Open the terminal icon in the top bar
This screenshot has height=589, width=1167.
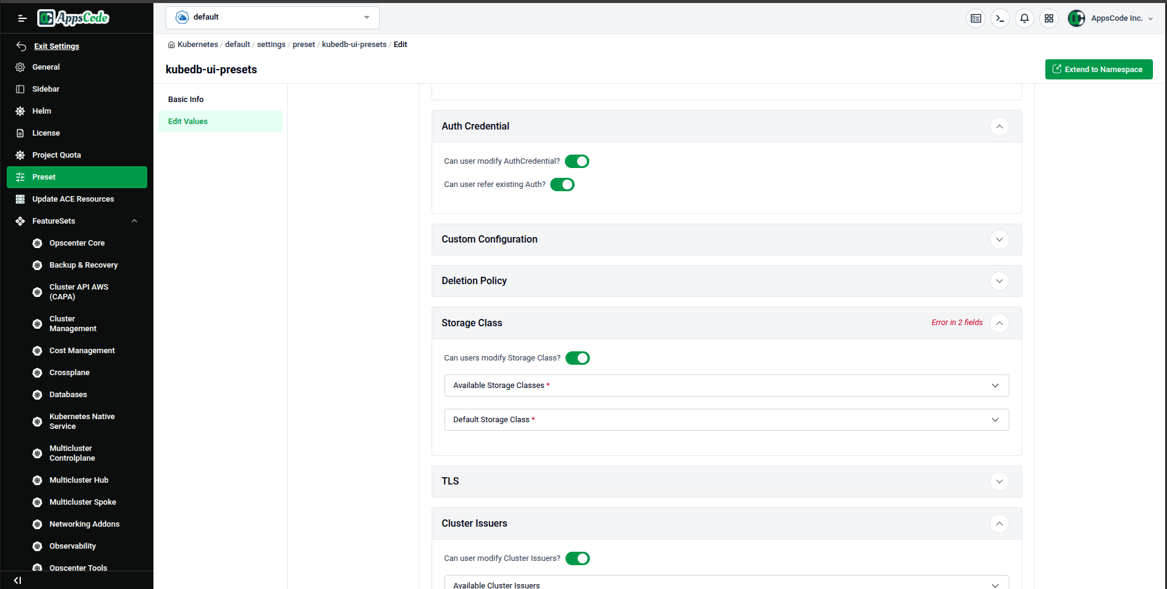(x=999, y=18)
